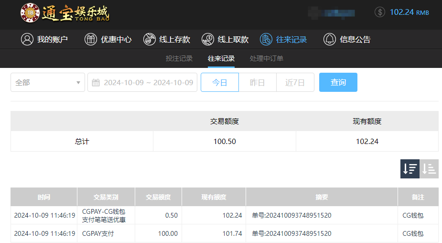
Task: Expand the 全部 transaction type dropdown
Action: (x=48, y=82)
